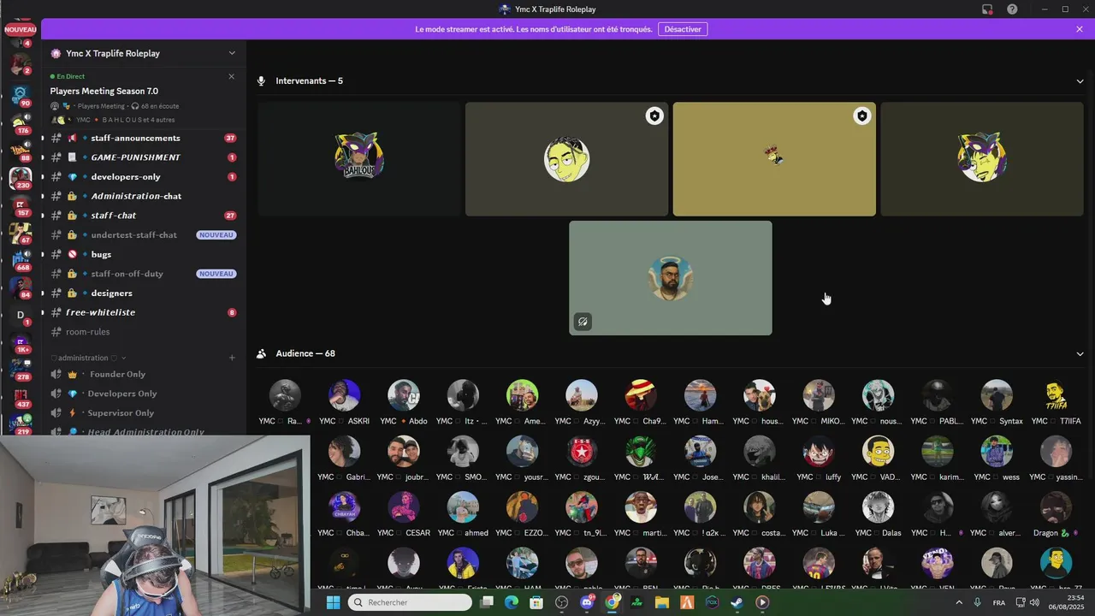Open Microsoft Edge from the taskbar
Image resolution: width=1095 pixels, height=616 pixels.
coord(511,602)
